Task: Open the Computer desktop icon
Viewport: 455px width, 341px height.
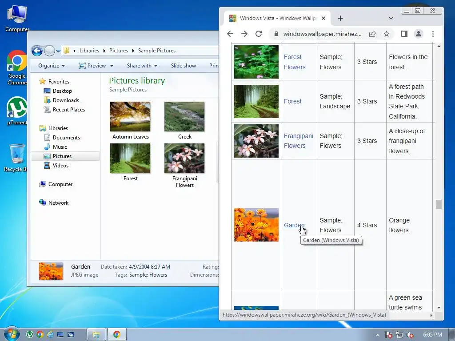Action: point(17,19)
